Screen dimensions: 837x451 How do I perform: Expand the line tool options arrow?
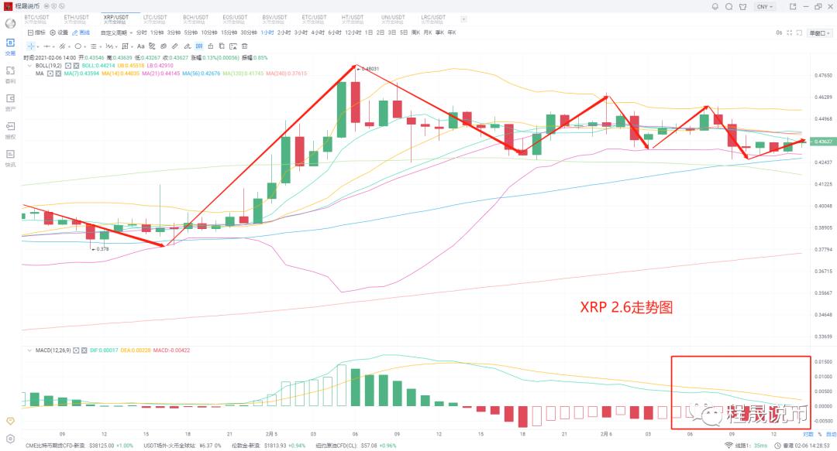[x=53, y=46]
